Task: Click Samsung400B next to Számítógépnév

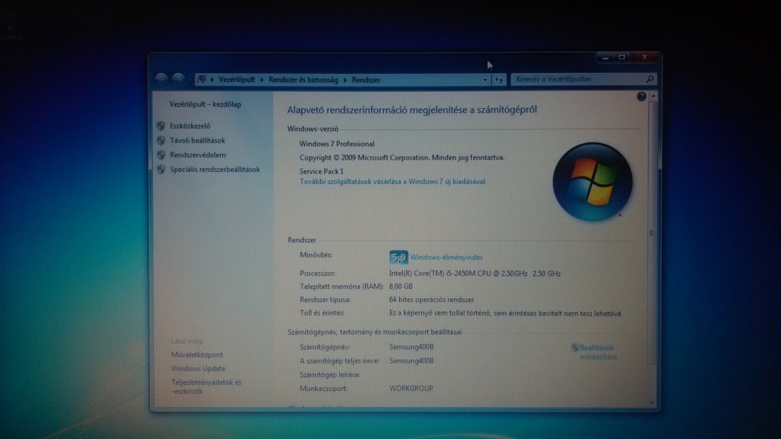Action: (411, 348)
